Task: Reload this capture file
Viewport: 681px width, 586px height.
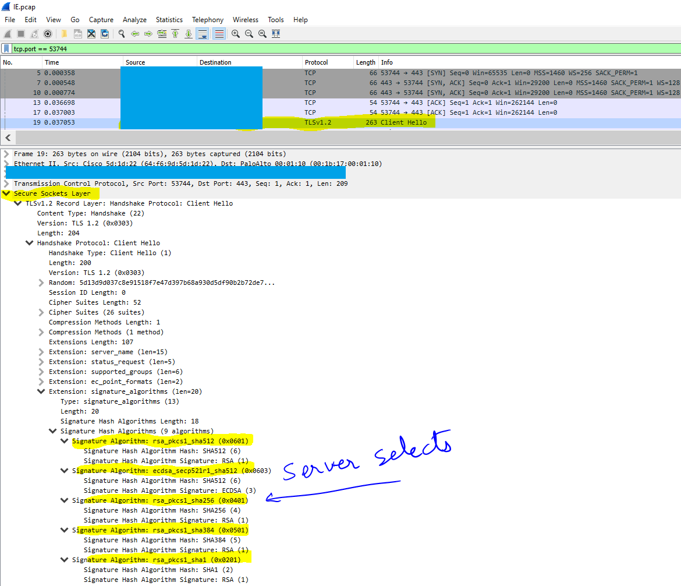Action: 105,33
